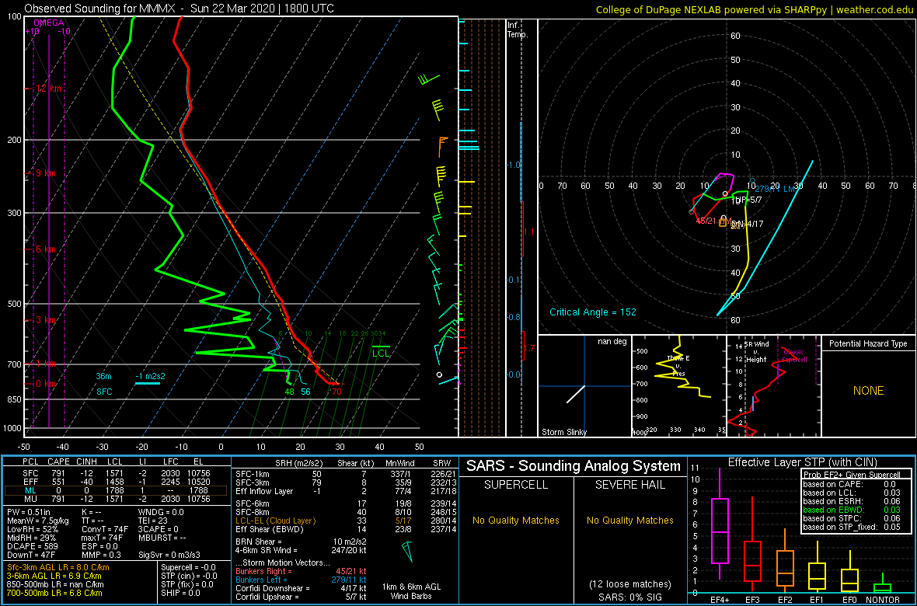Click the LCL-EL (Cloud Layer) row label
917x606 pixels.
(275, 520)
